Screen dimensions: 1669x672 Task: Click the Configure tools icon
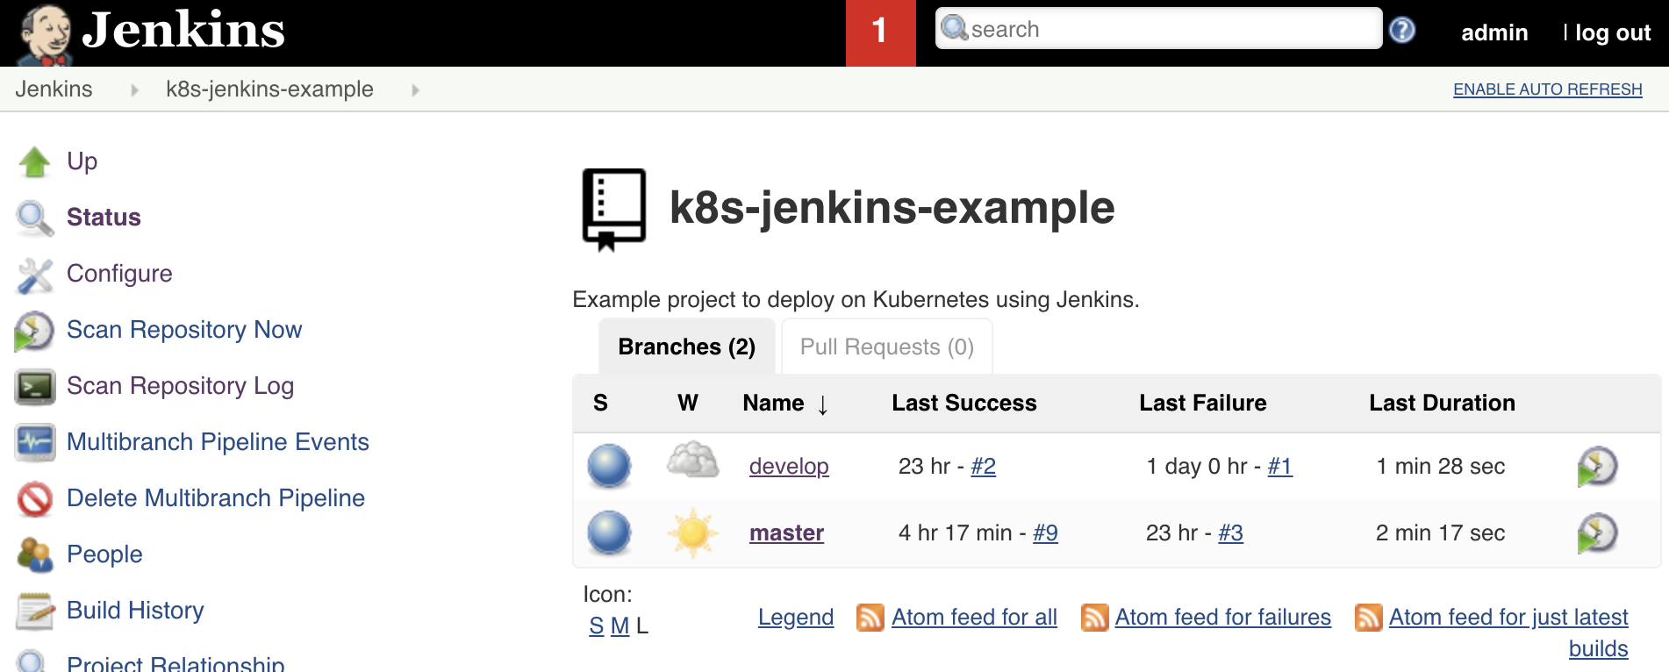coord(34,275)
